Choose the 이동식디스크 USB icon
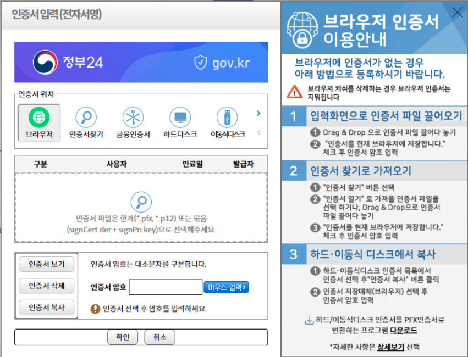 [227, 116]
